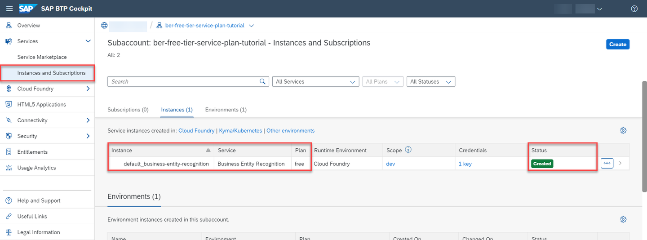Click the free plan cell
Image resolution: width=647 pixels, height=240 pixels.
click(x=301, y=164)
